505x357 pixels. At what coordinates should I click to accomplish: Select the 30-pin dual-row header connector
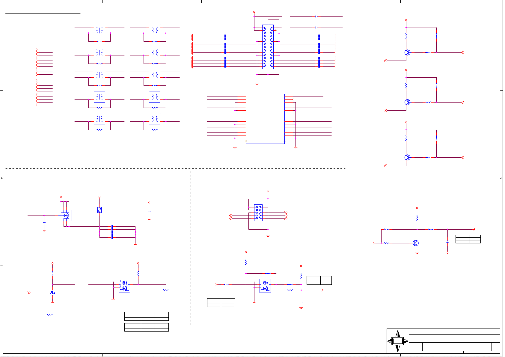268,47
